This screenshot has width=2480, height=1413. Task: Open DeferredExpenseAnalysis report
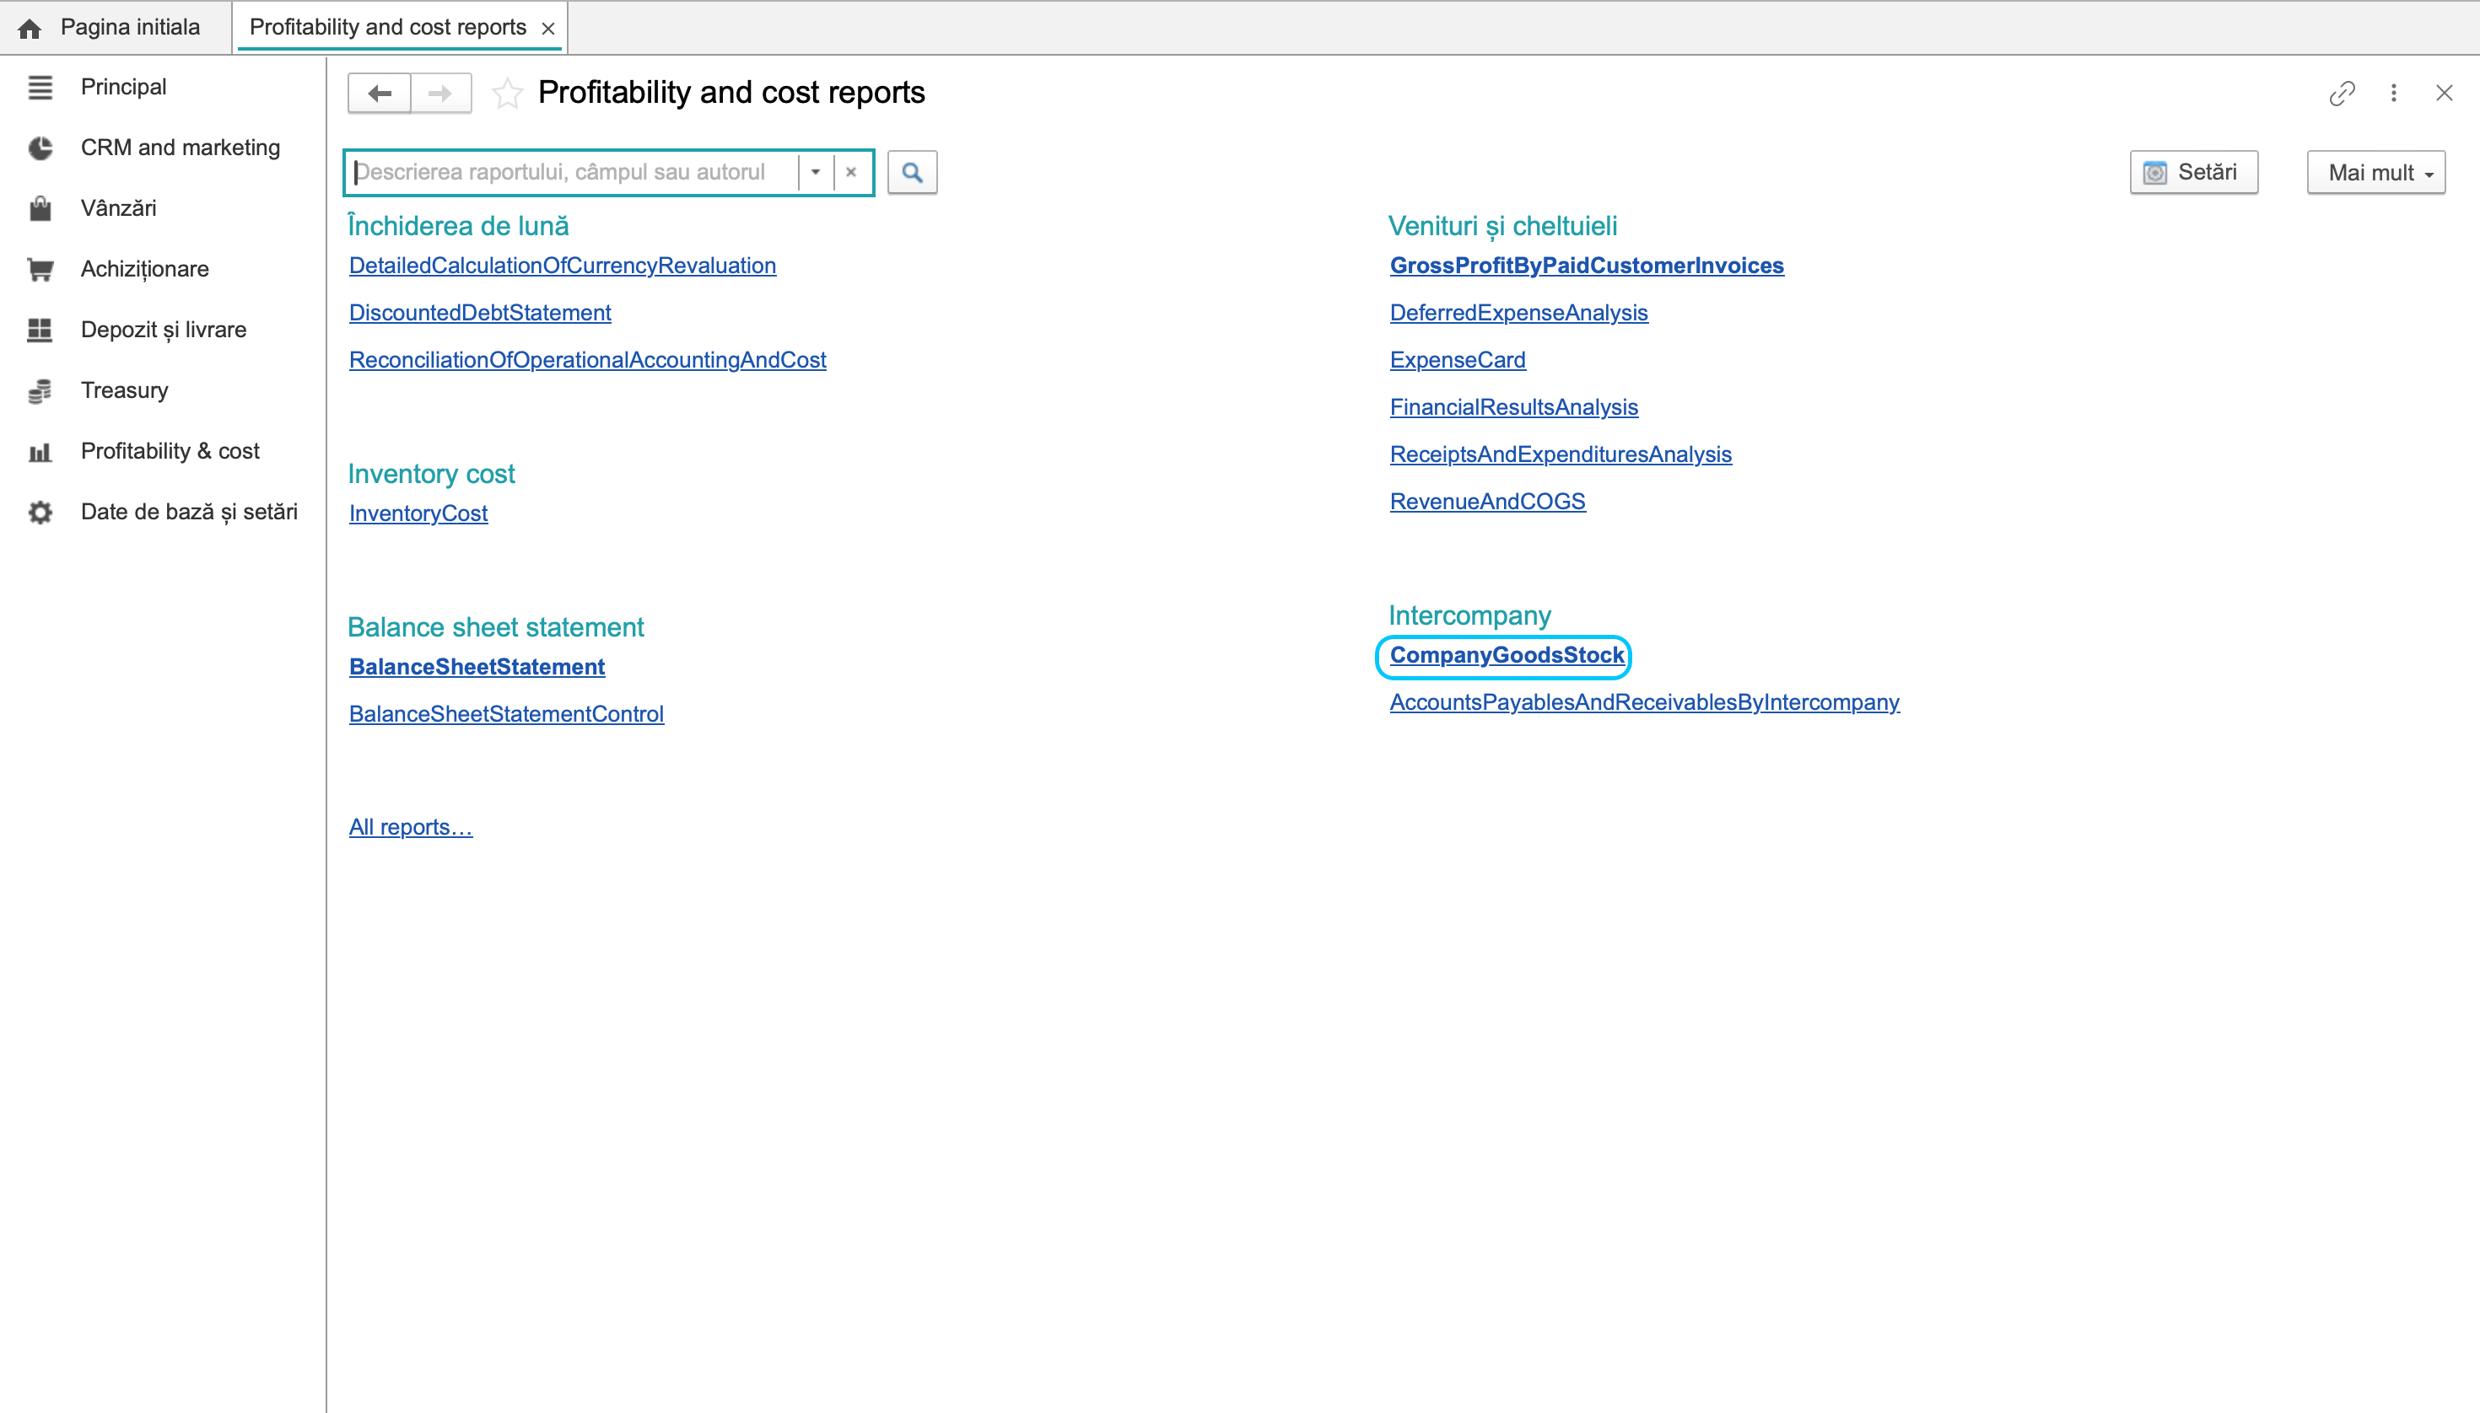1518,313
